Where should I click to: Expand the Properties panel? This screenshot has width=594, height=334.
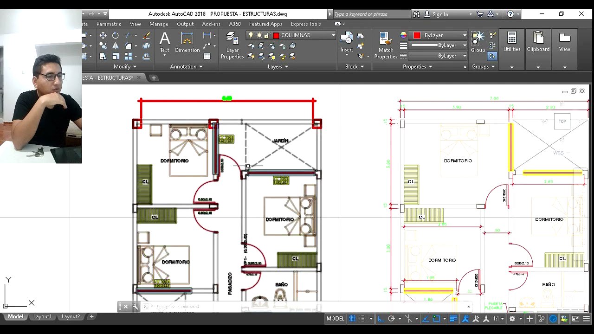pyautogui.click(x=418, y=67)
